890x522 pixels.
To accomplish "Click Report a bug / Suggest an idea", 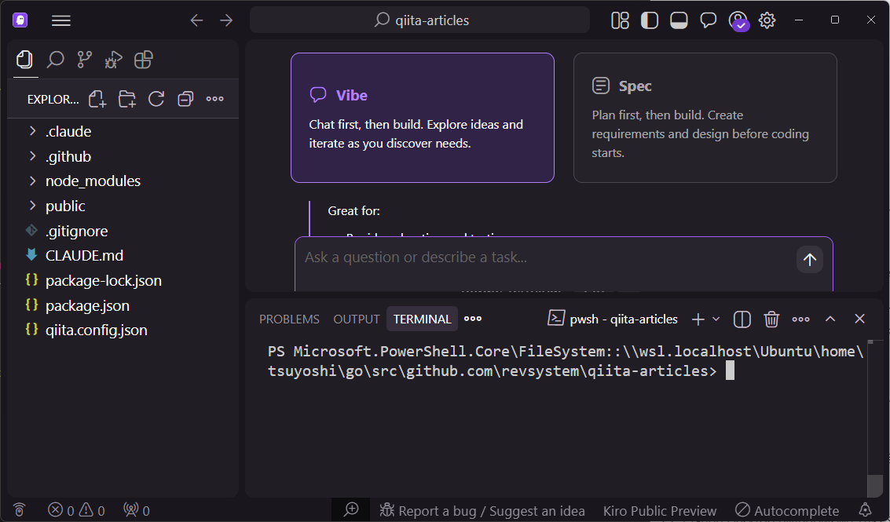I will tap(482, 511).
